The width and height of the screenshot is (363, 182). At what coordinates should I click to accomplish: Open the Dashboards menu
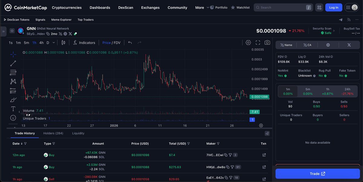click(100, 8)
